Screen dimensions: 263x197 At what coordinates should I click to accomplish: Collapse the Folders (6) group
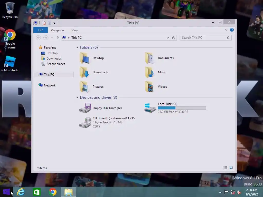(77, 47)
